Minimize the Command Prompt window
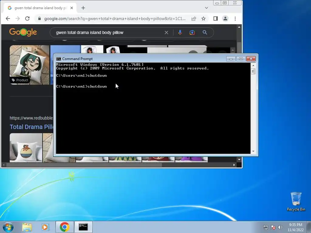 click(x=231, y=59)
